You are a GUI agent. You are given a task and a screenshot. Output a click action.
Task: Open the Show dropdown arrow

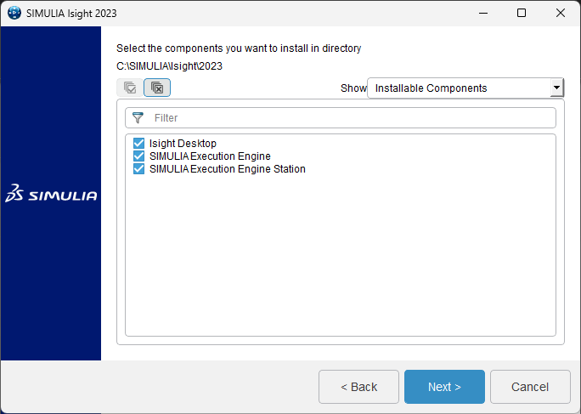[x=556, y=88]
